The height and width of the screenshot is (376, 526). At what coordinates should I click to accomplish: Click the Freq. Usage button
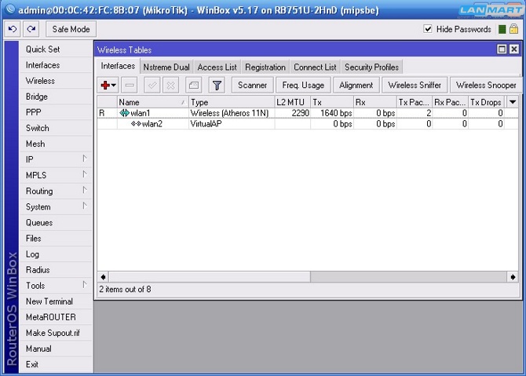(x=303, y=86)
